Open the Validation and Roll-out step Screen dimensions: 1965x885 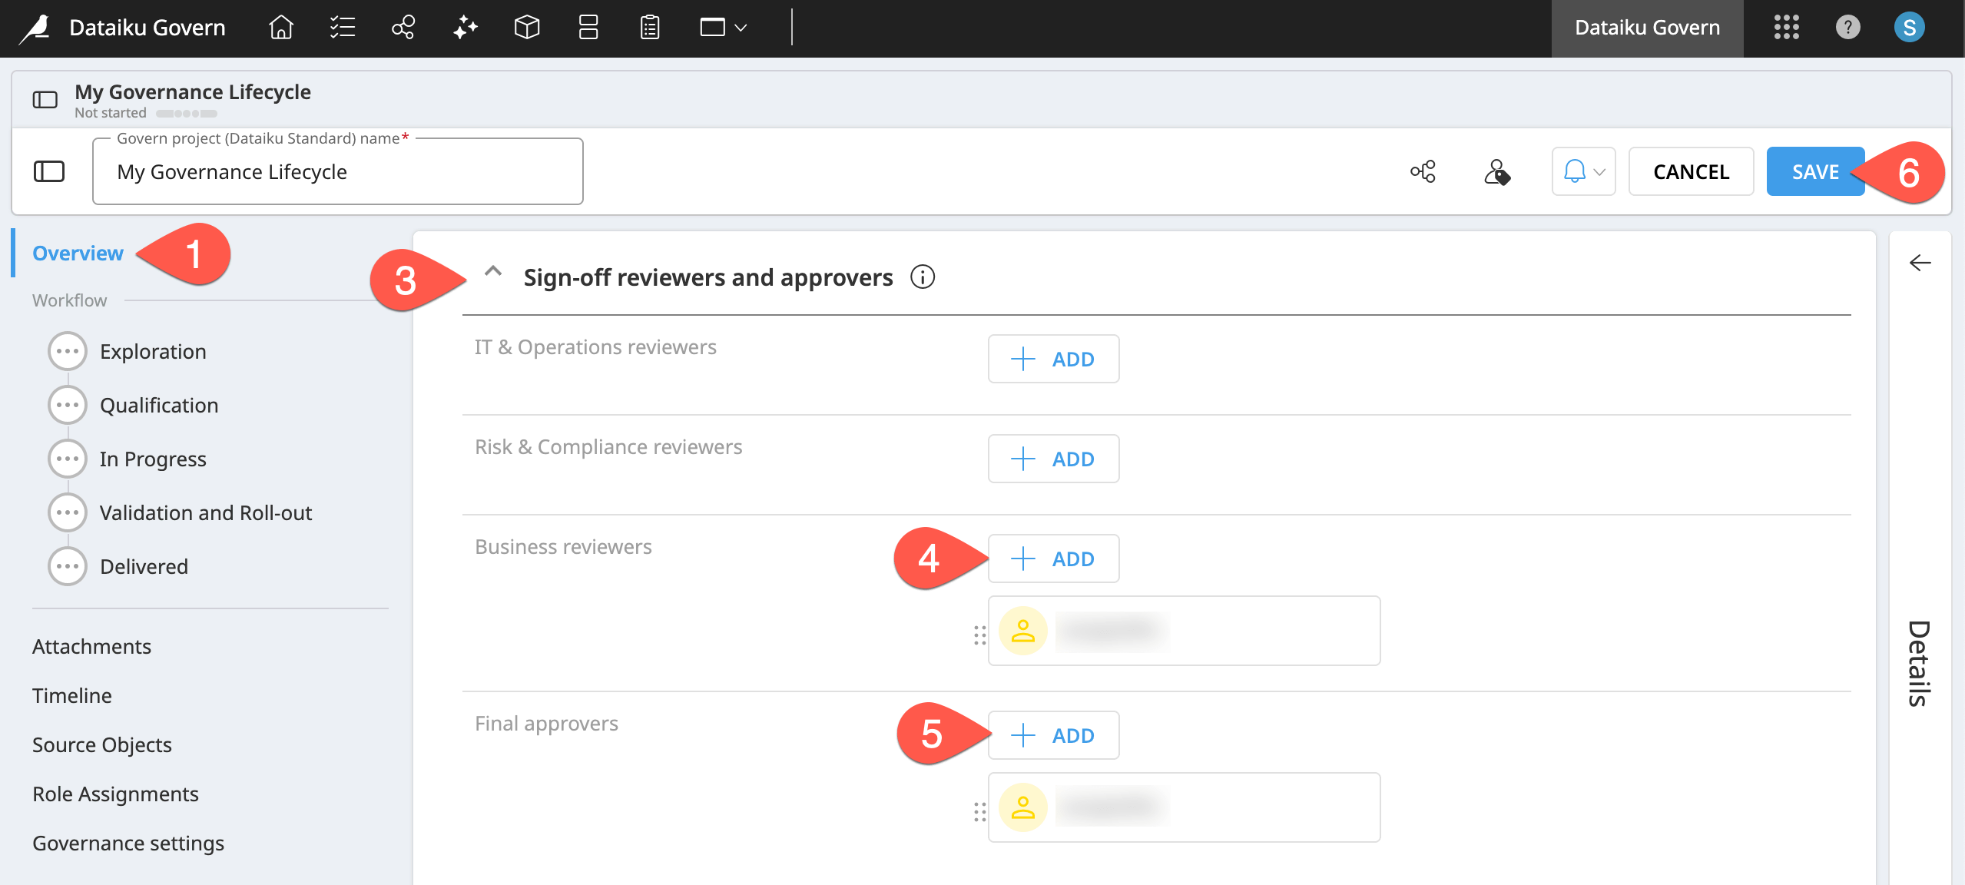pos(206,512)
